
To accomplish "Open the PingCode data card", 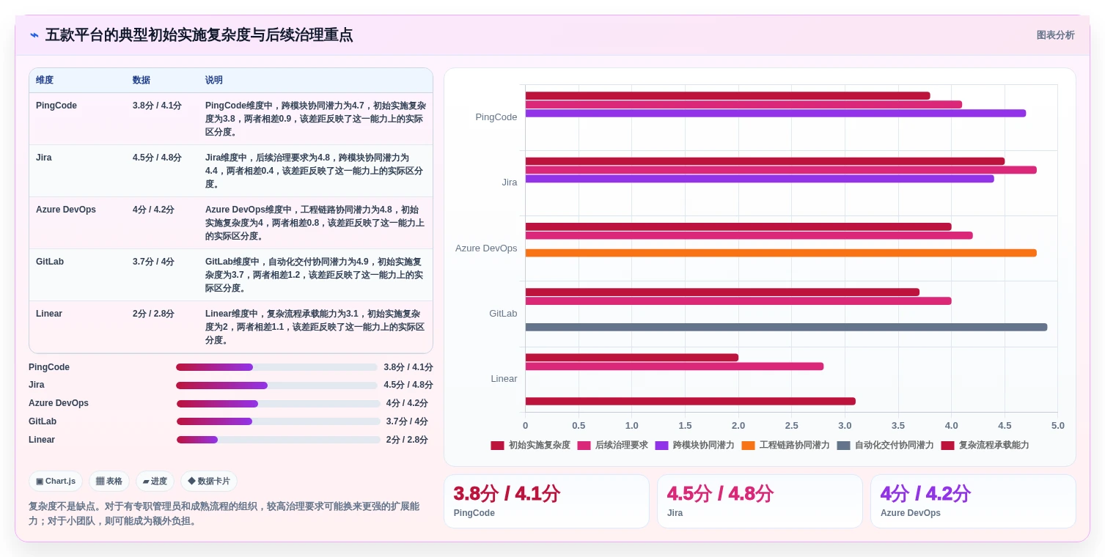I will pyautogui.click(x=546, y=501).
